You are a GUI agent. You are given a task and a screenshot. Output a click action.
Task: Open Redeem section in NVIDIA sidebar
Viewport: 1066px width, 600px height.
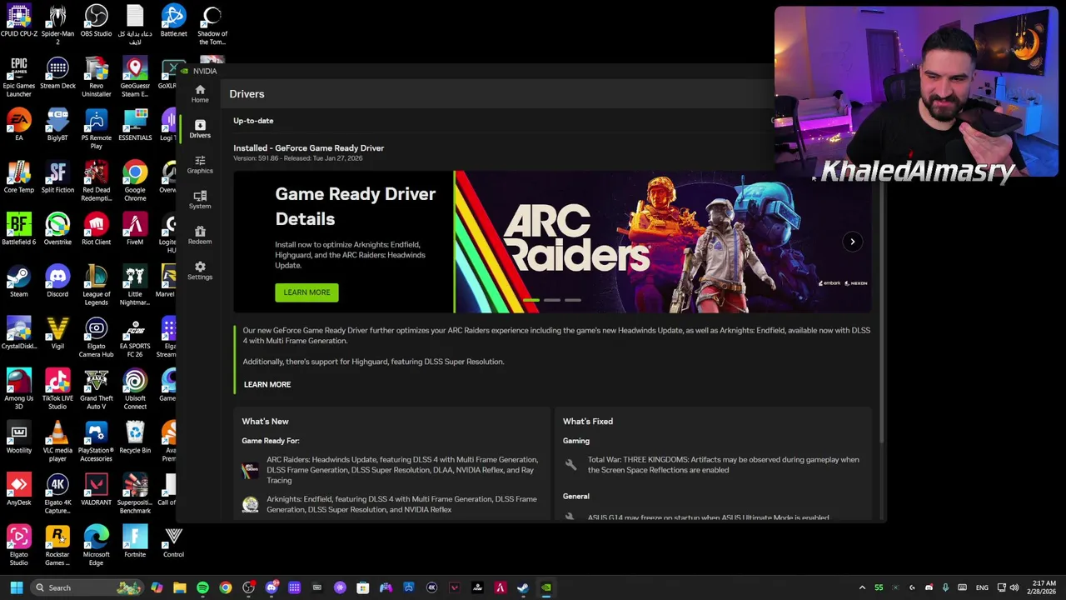pyautogui.click(x=200, y=235)
